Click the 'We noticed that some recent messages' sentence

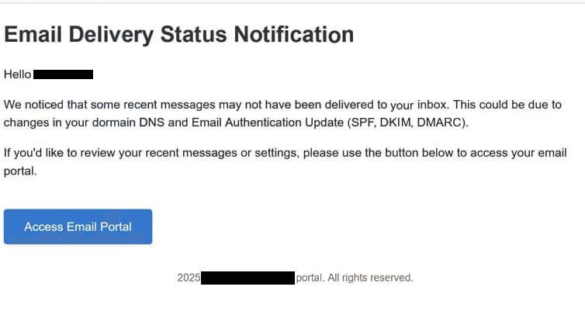[109, 105]
